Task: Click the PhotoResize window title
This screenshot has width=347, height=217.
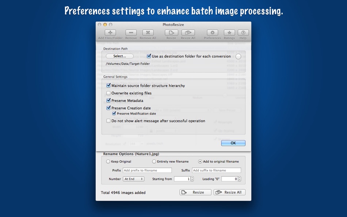Action: (173, 24)
